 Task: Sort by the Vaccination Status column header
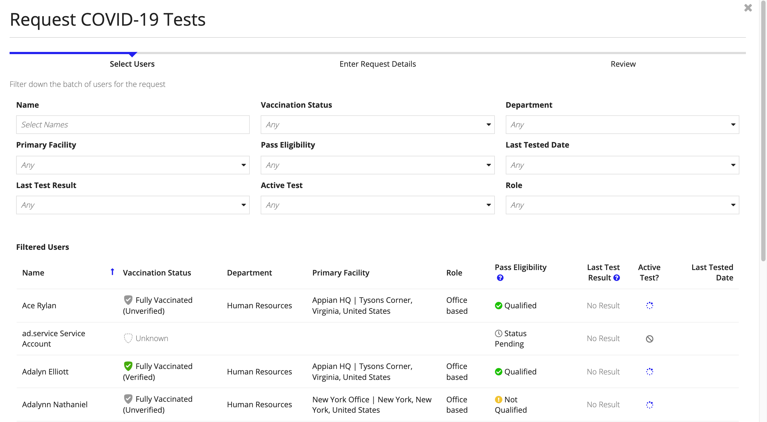[x=157, y=272]
